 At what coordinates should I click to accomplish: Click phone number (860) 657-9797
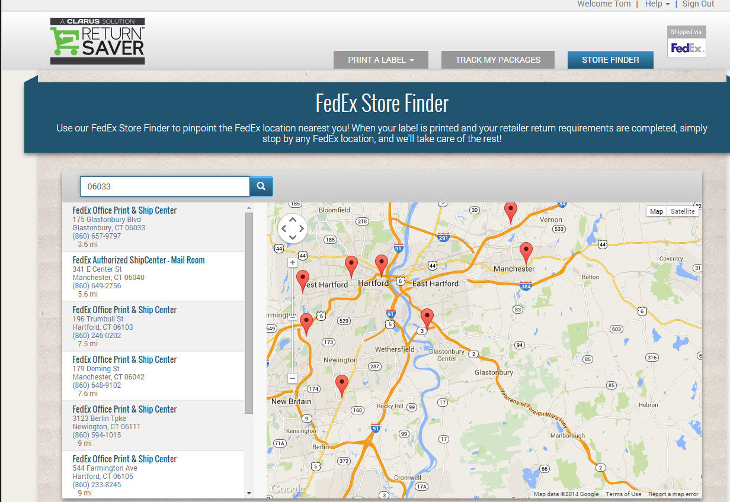click(x=97, y=236)
